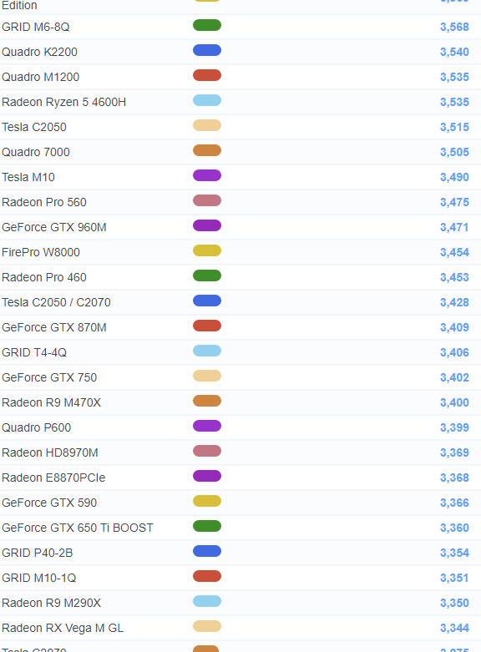Click the GRID T4-4Q name
This screenshot has height=652, width=481.
34,352
